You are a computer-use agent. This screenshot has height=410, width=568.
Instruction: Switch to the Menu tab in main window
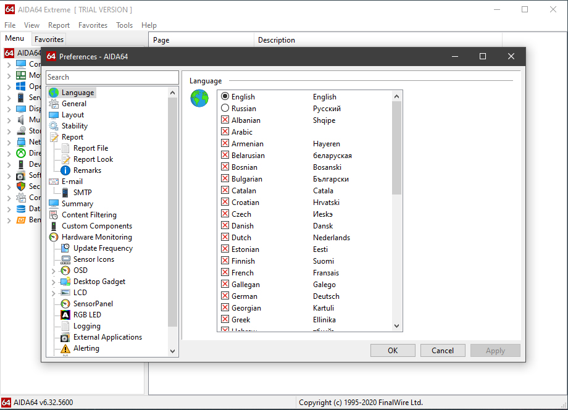click(x=14, y=38)
